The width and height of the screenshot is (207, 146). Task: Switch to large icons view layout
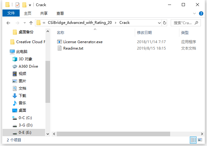click(x=200, y=140)
